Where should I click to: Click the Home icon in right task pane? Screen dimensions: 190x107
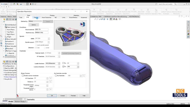tap(188, 22)
